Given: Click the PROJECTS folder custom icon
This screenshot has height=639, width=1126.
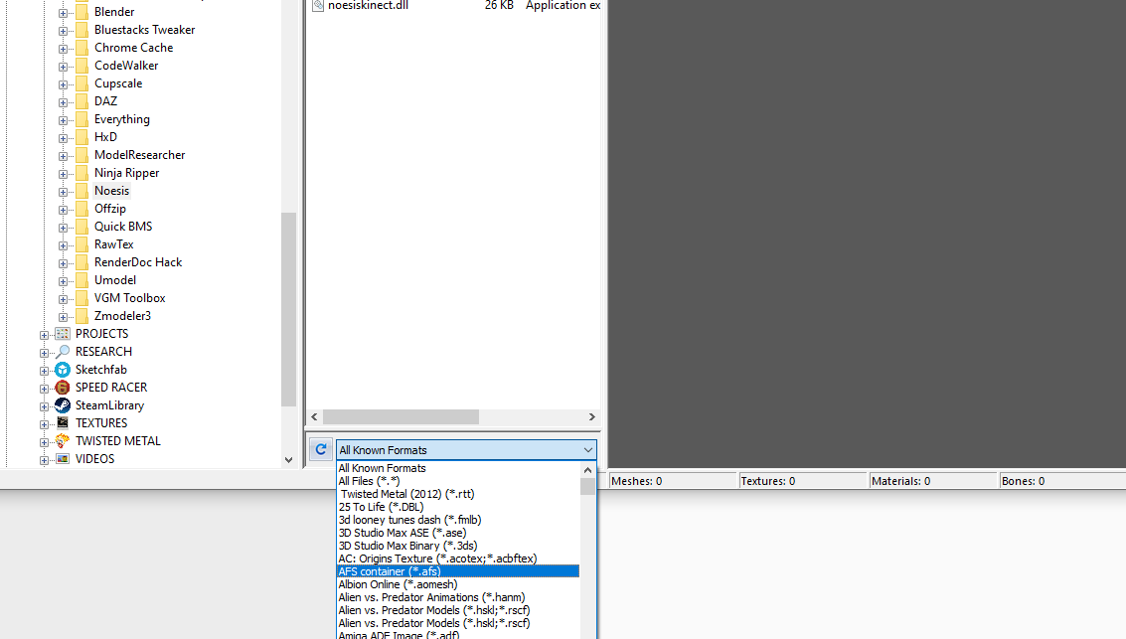Looking at the screenshot, I should (x=64, y=334).
